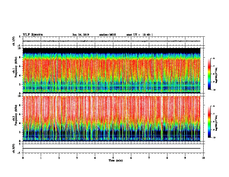Click the "VLF Spectra" plot title
229x177 pixels.
(x=33, y=35)
